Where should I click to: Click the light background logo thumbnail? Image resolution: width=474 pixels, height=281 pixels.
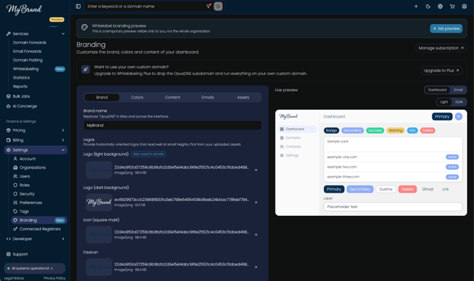(x=99, y=170)
